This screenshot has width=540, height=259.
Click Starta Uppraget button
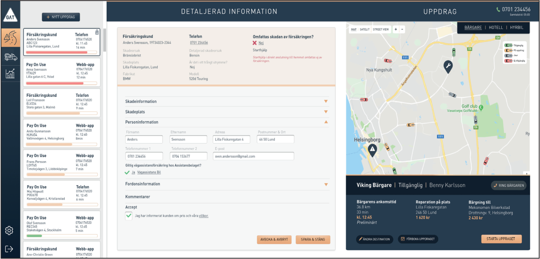pos(501,239)
